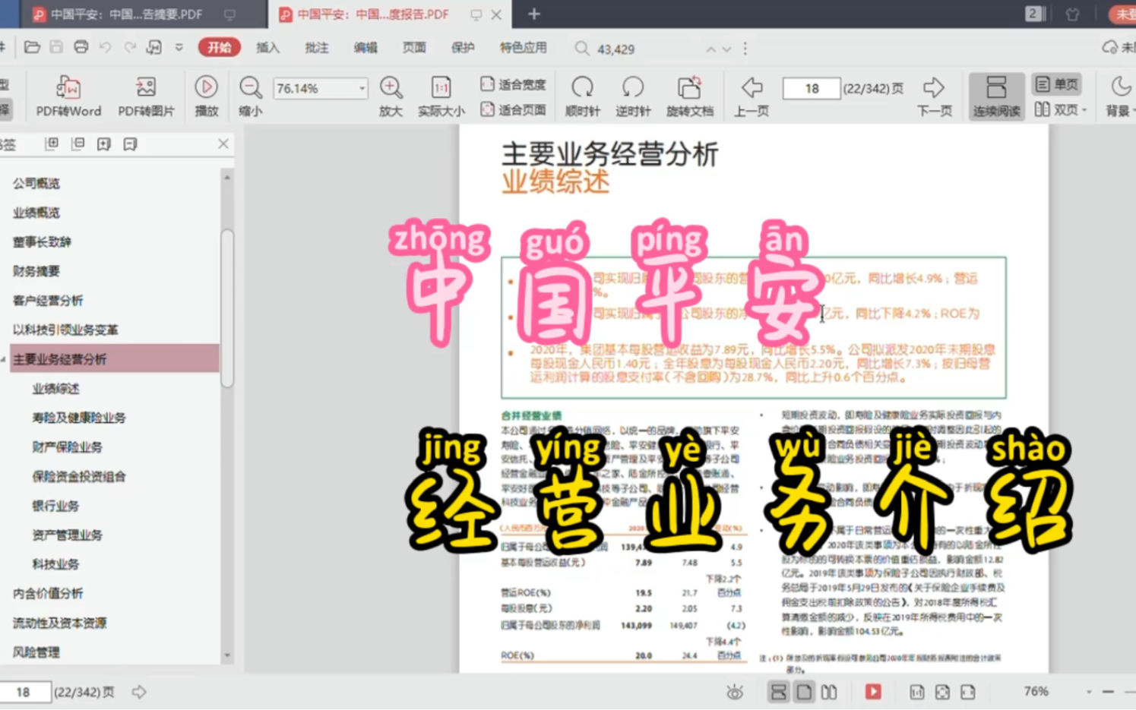Zoom out with 缩小 magnifier
The width and height of the screenshot is (1136, 710).
(250, 96)
